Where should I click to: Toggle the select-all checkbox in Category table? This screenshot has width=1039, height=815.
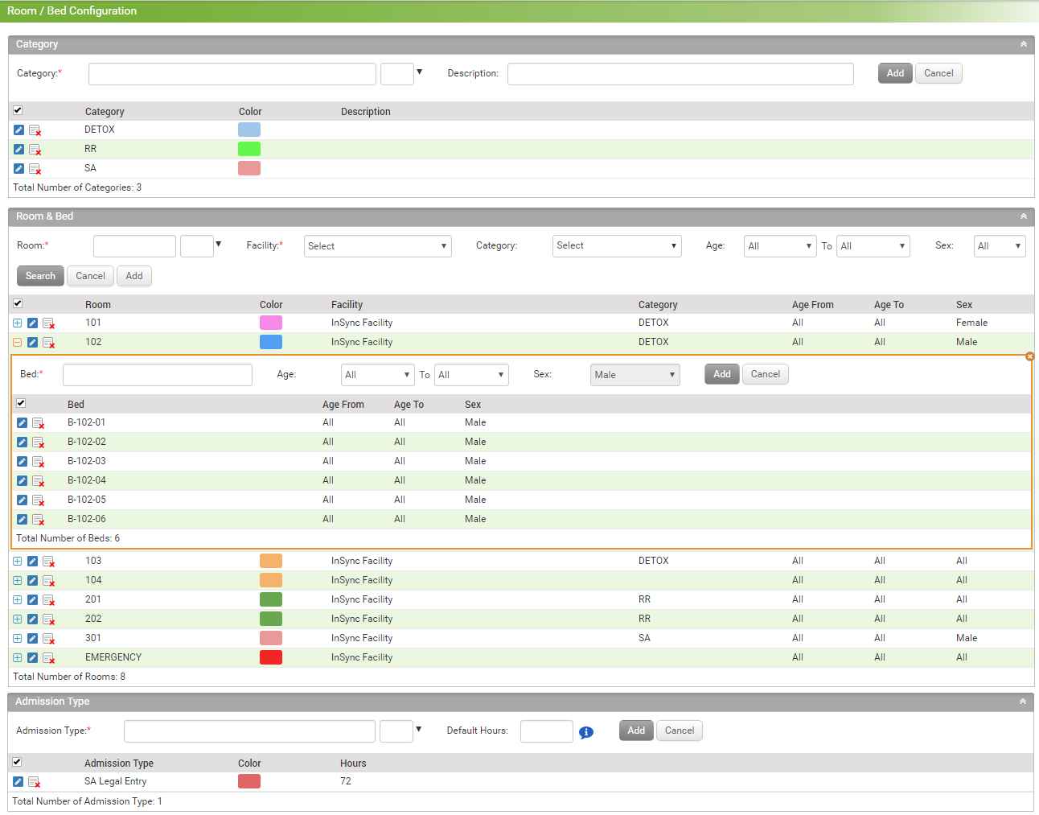pos(18,110)
